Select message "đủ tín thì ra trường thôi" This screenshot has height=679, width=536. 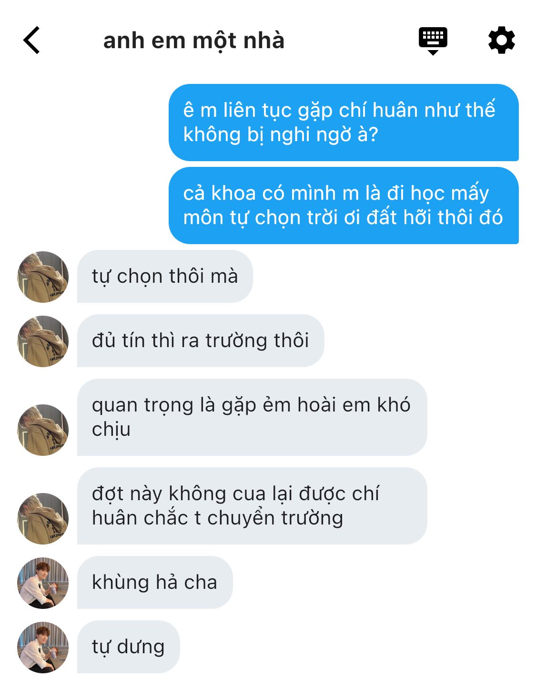pyautogui.click(x=201, y=341)
